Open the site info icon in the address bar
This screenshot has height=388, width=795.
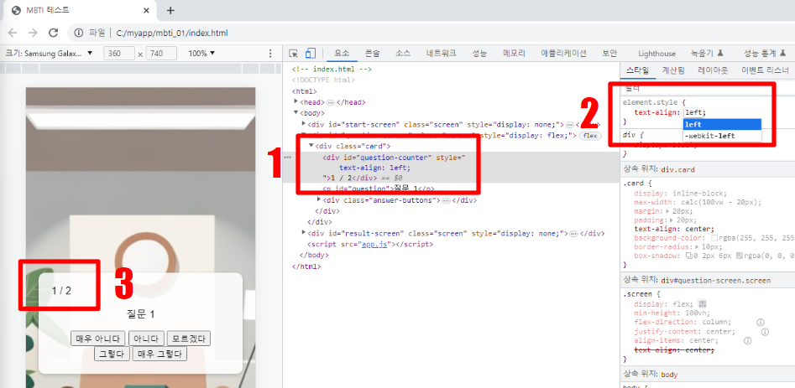click(79, 33)
